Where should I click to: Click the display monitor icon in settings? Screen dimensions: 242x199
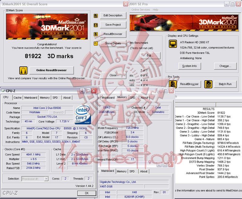(x=173, y=44)
